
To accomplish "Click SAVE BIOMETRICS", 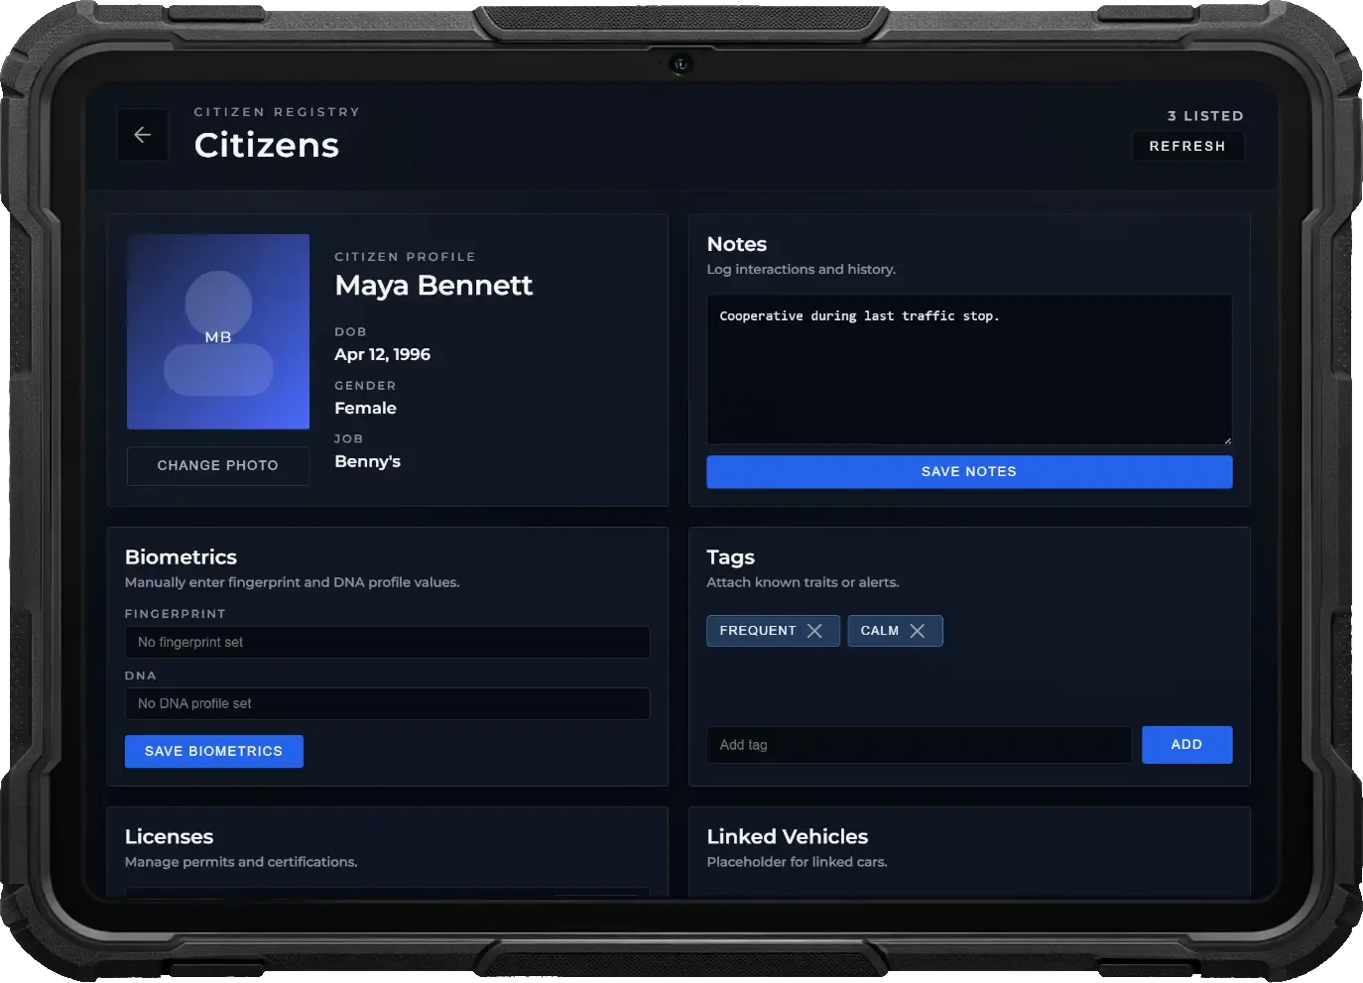I will (x=213, y=751).
